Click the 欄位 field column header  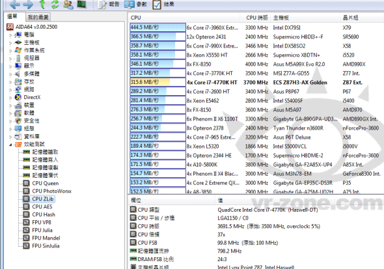point(171,200)
